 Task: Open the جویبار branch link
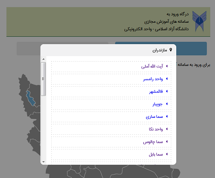tap(157, 104)
